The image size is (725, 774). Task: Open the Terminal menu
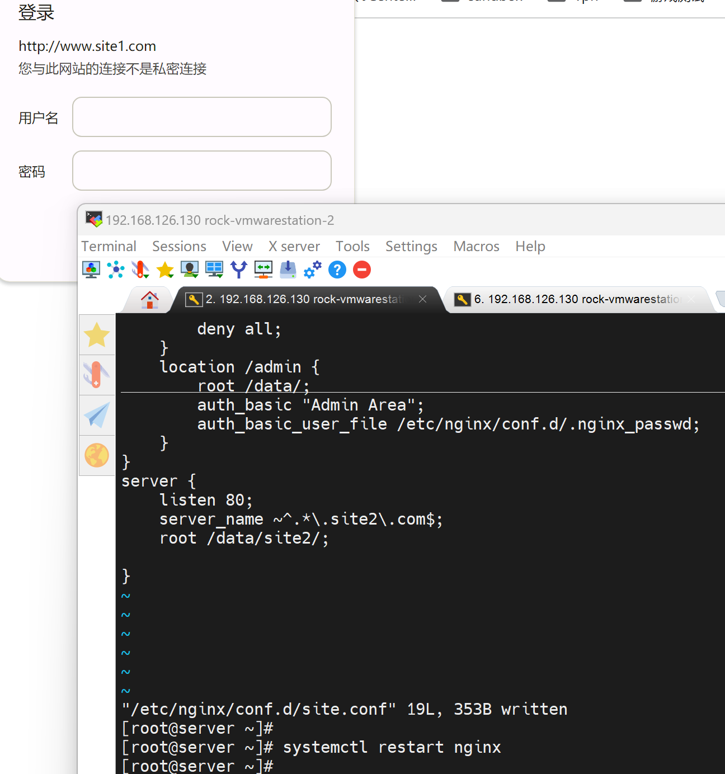click(109, 247)
